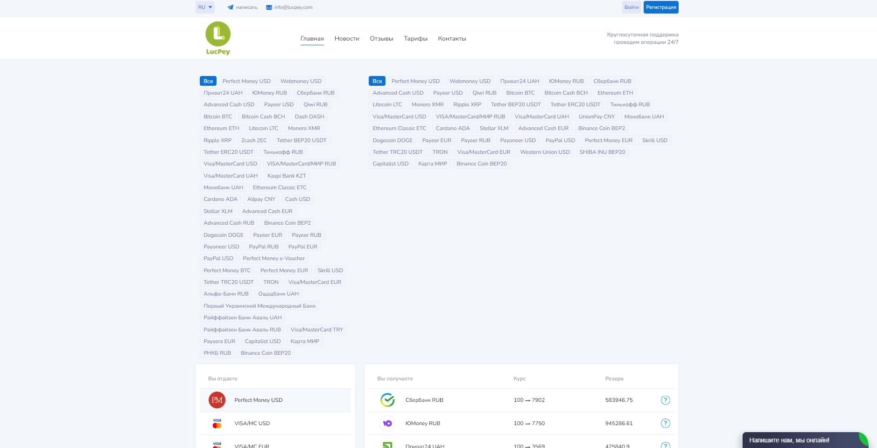Filter left list by Dash DASH
This screenshot has height=448, width=877.
click(x=309, y=117)
